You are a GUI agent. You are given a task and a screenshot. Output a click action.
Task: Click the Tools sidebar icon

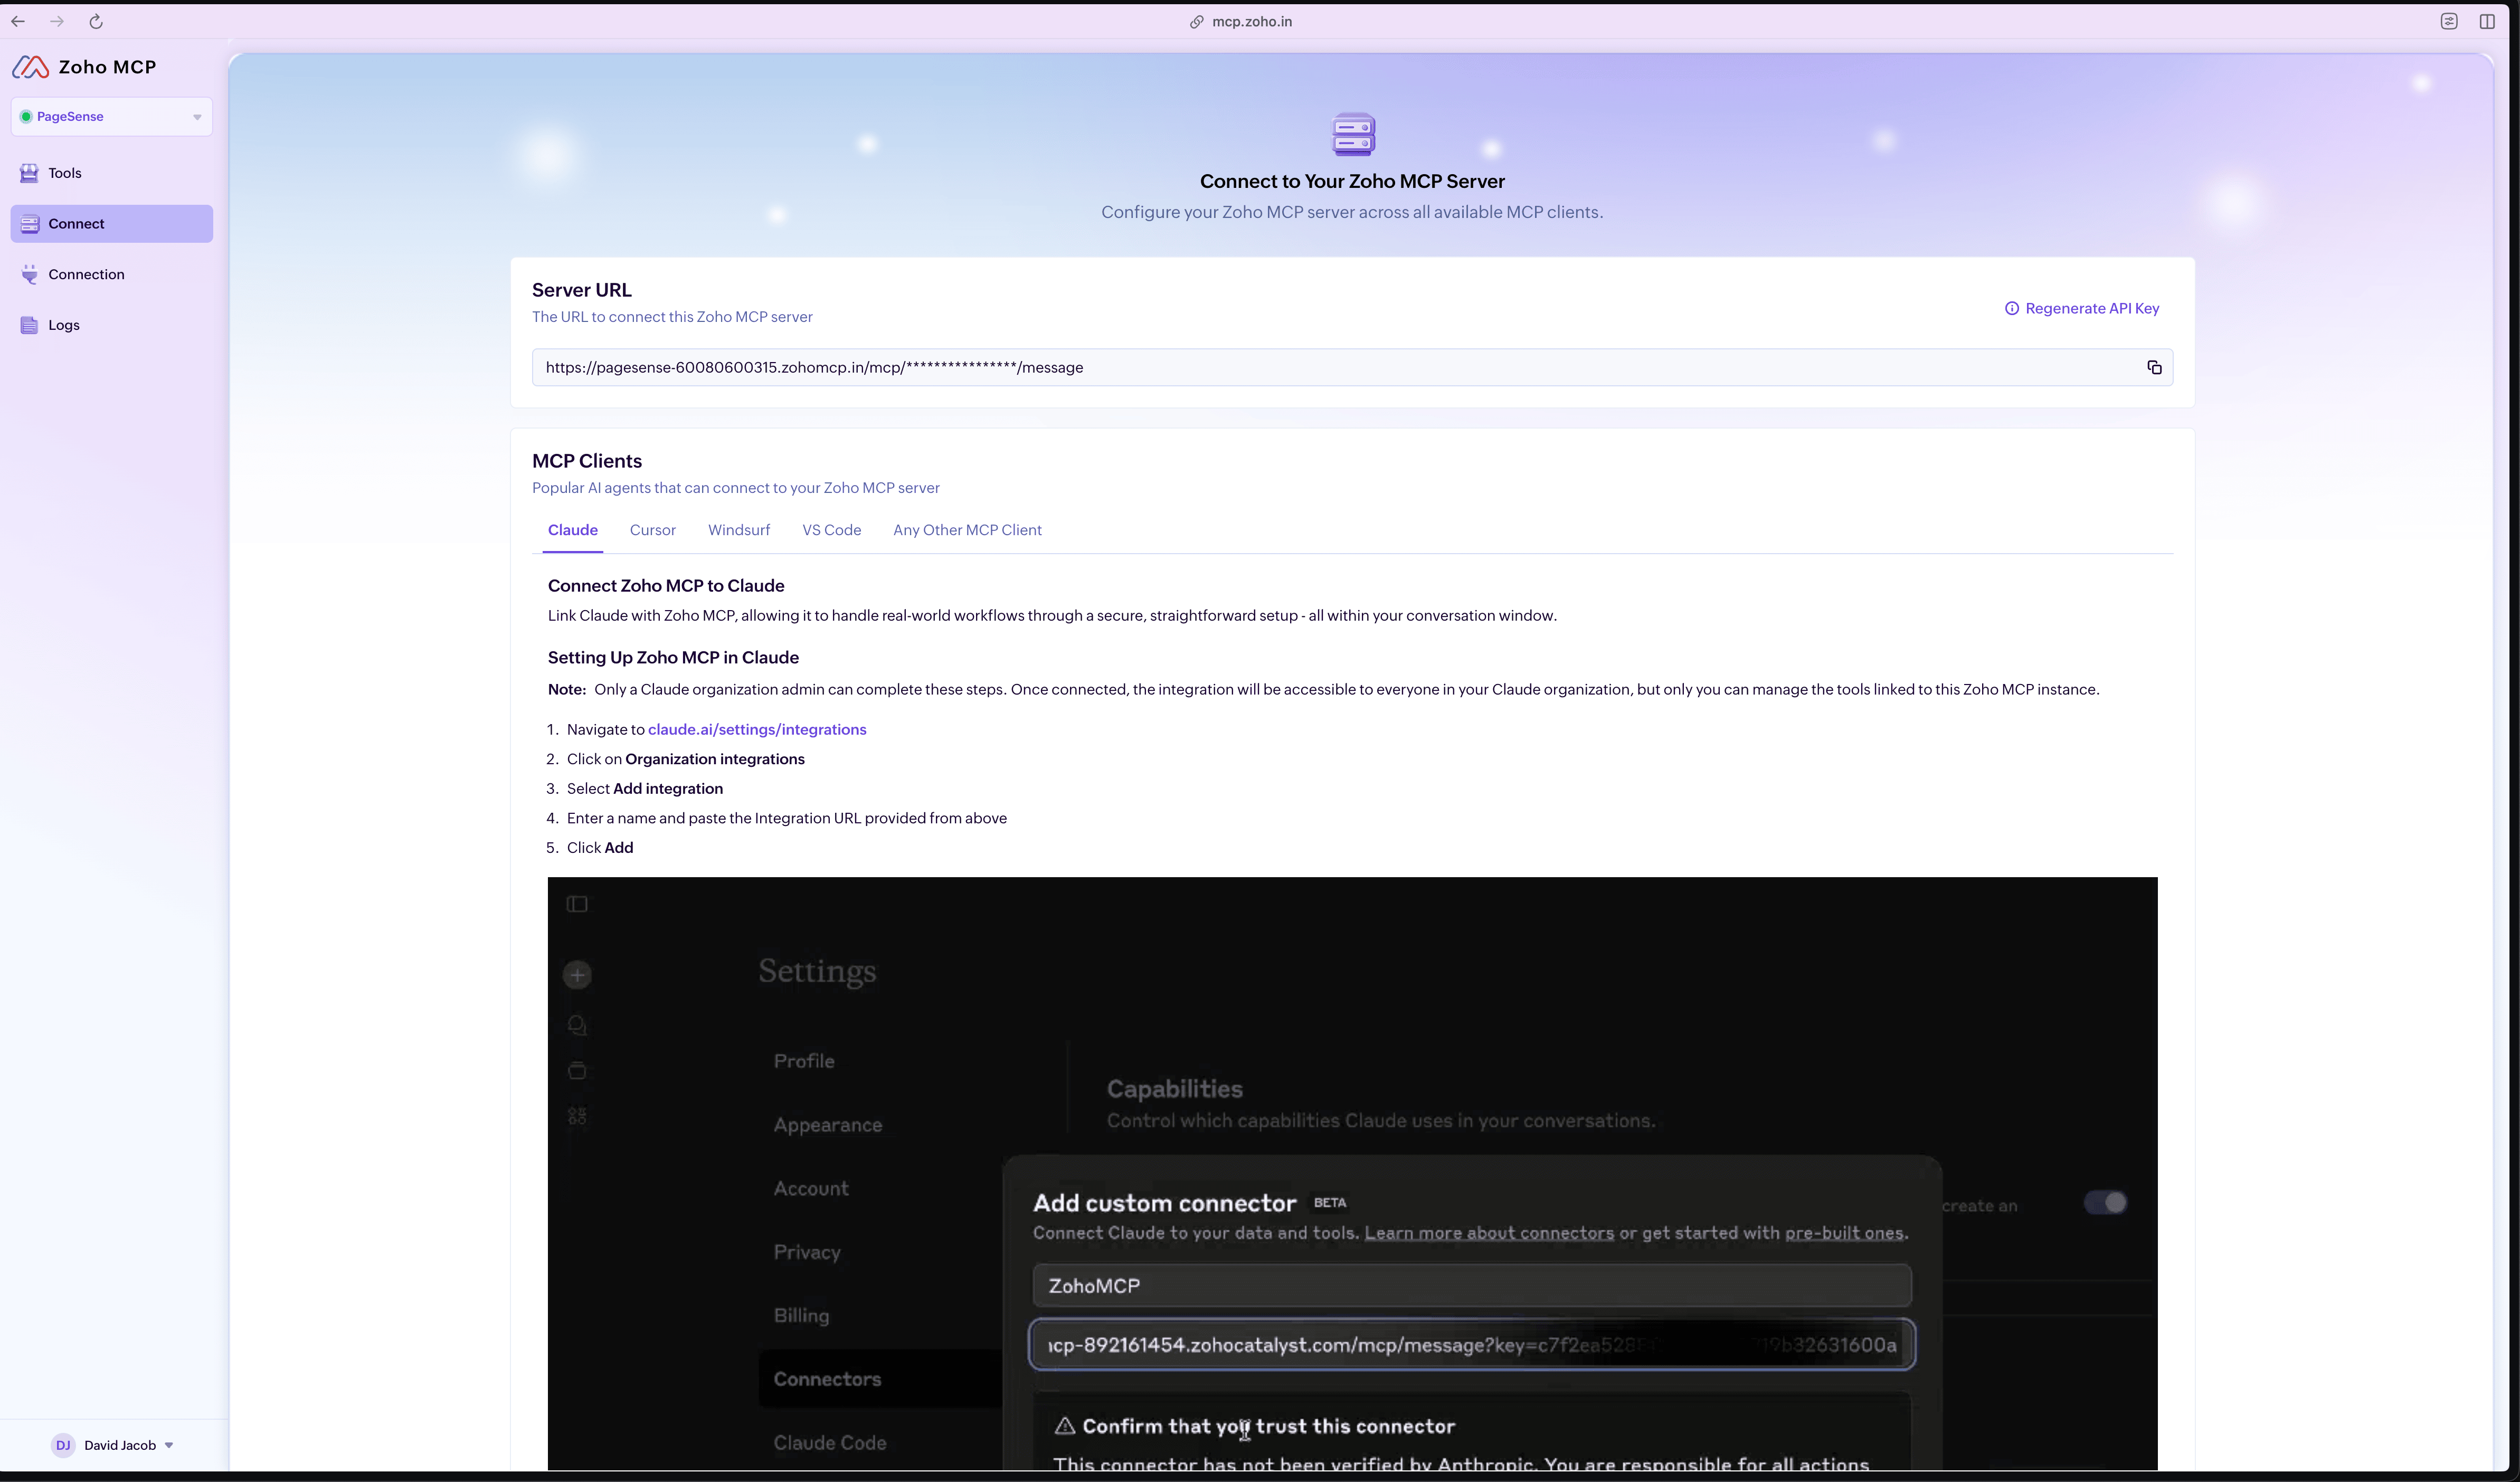30,173
